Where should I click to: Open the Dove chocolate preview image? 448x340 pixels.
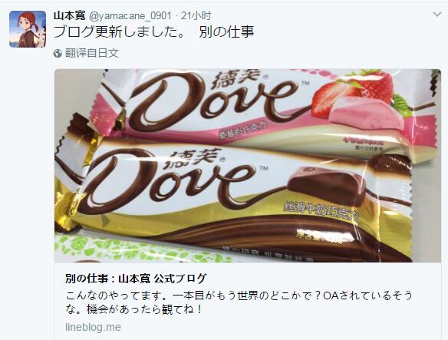point(248,166)
